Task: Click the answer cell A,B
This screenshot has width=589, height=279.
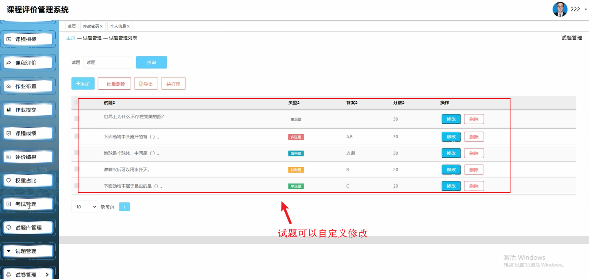Action: (x=349, y=137)
